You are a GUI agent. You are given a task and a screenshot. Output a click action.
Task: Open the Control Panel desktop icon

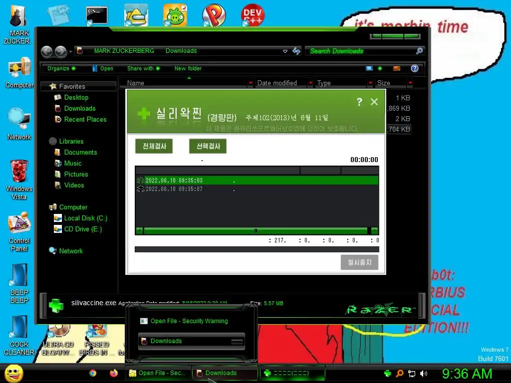[19, 231]
